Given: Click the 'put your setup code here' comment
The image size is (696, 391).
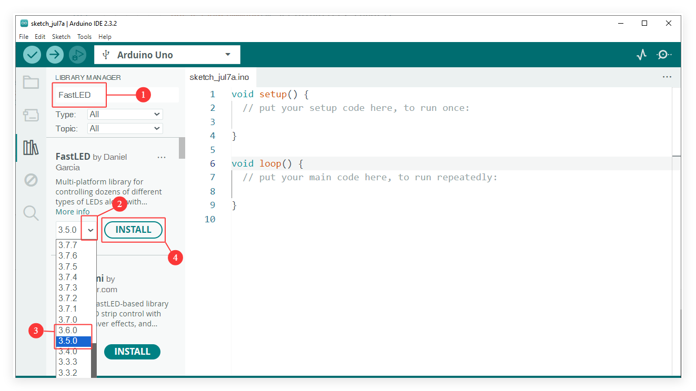Looking at the screenshot, I should click(x=356, y=108).
